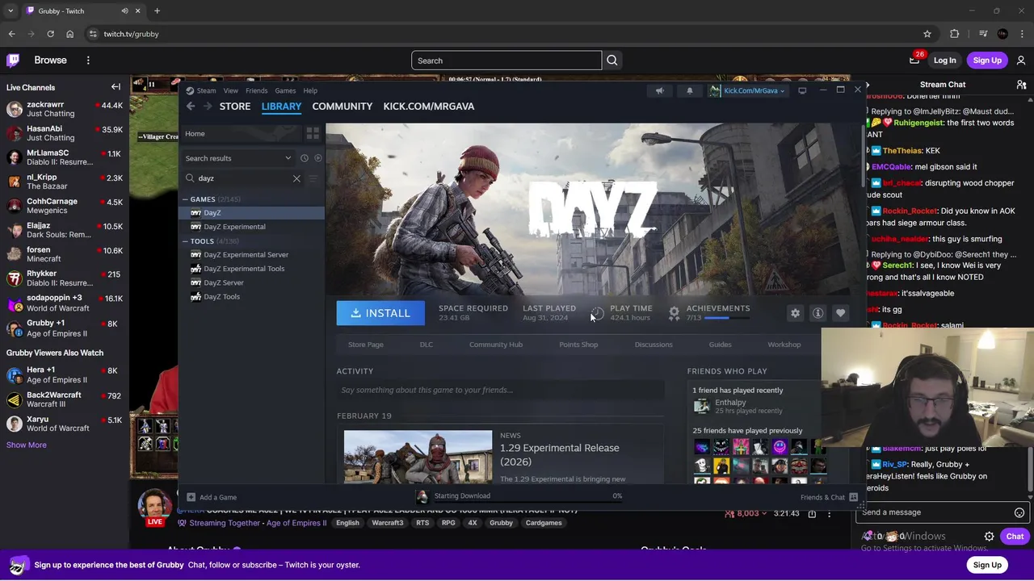Open the Twitch more options menu
This screenshot has width=1034, height=581.
coord(88,60)
